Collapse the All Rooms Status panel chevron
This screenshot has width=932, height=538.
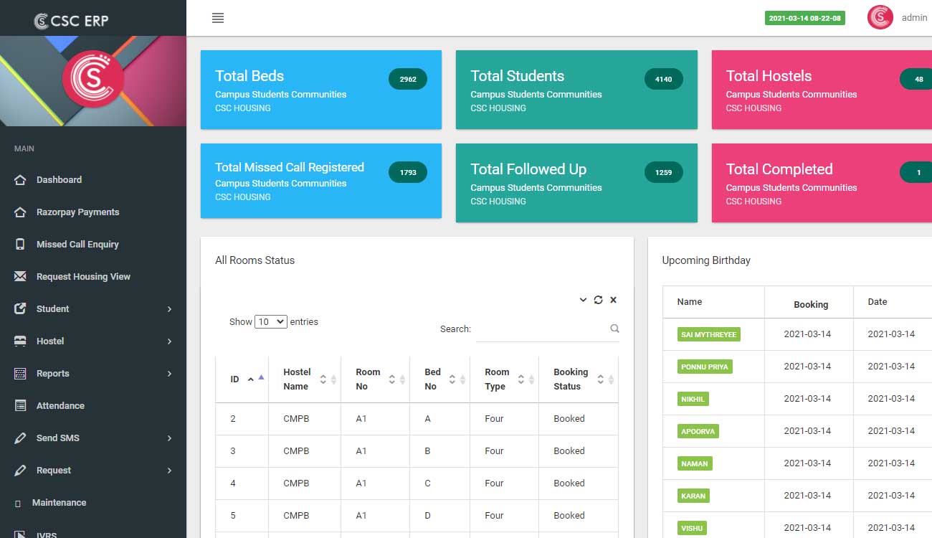(x=583, y=300)
